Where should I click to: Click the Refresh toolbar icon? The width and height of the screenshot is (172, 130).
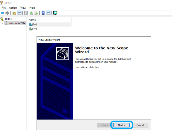coord(31,13)
